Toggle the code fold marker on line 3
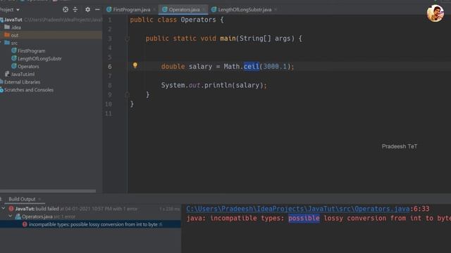The height and width of the screenshot is (253, 451). [127, 39]
